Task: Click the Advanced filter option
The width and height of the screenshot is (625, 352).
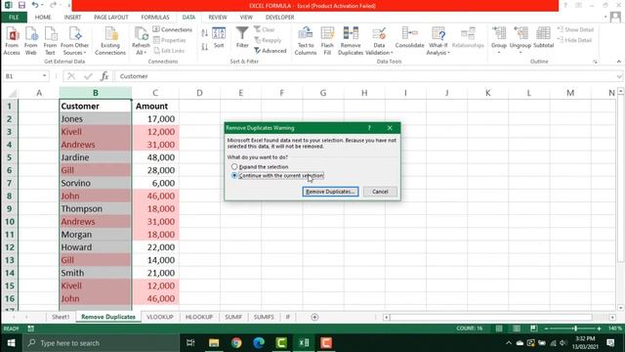Action: 271,51
